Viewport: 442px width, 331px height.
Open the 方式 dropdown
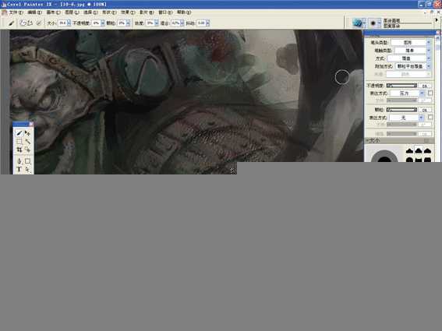point(408,58)
